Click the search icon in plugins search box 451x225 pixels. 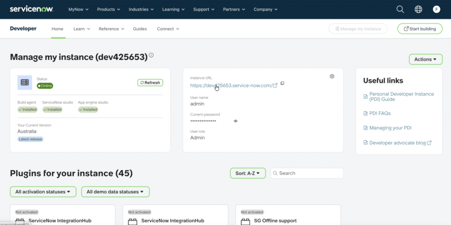(275, 173)
